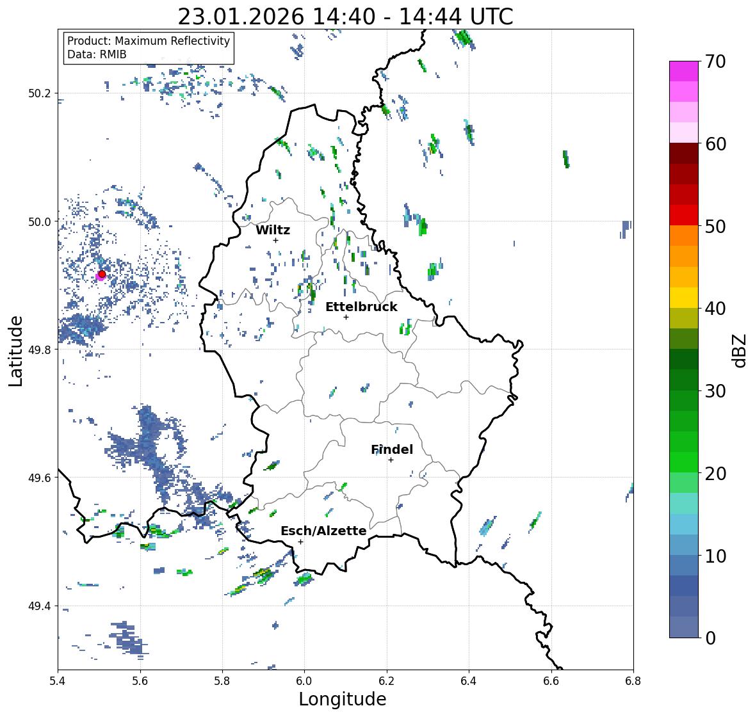Click the plus marker below Wiltz
This screenshot has height=715, width=755.
(275, 240)
